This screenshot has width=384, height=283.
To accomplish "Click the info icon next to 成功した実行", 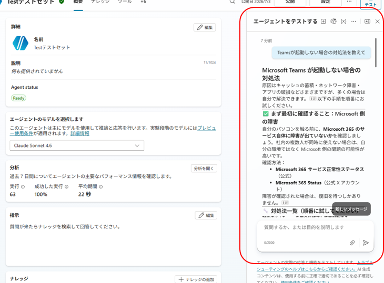I will tap(66, 187).
